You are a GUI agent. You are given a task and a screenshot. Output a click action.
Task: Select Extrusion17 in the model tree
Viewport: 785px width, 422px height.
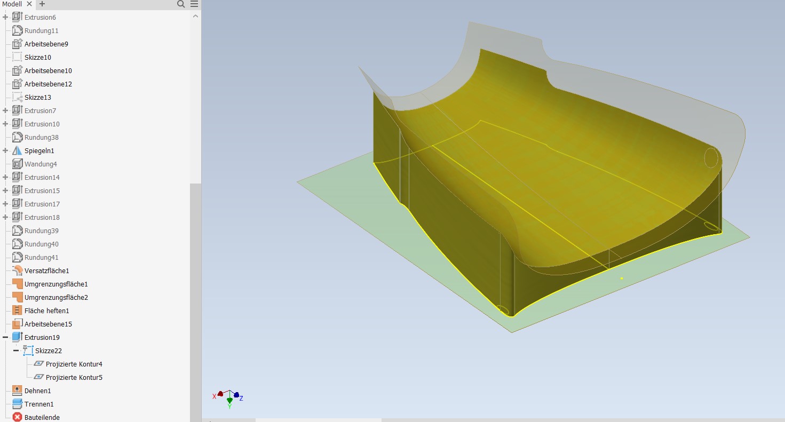click(42, 204)
